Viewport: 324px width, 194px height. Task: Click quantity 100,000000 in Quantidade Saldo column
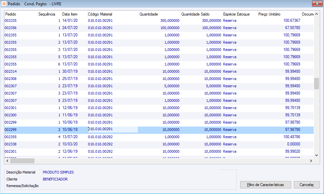212,28
